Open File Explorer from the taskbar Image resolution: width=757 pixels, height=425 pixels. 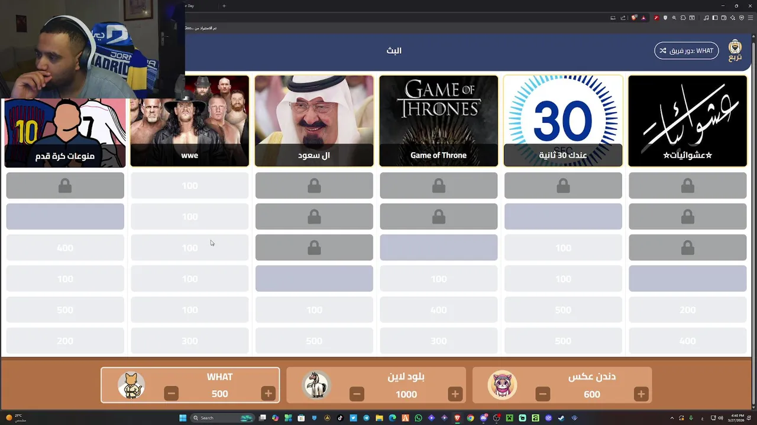click(379, 418)
